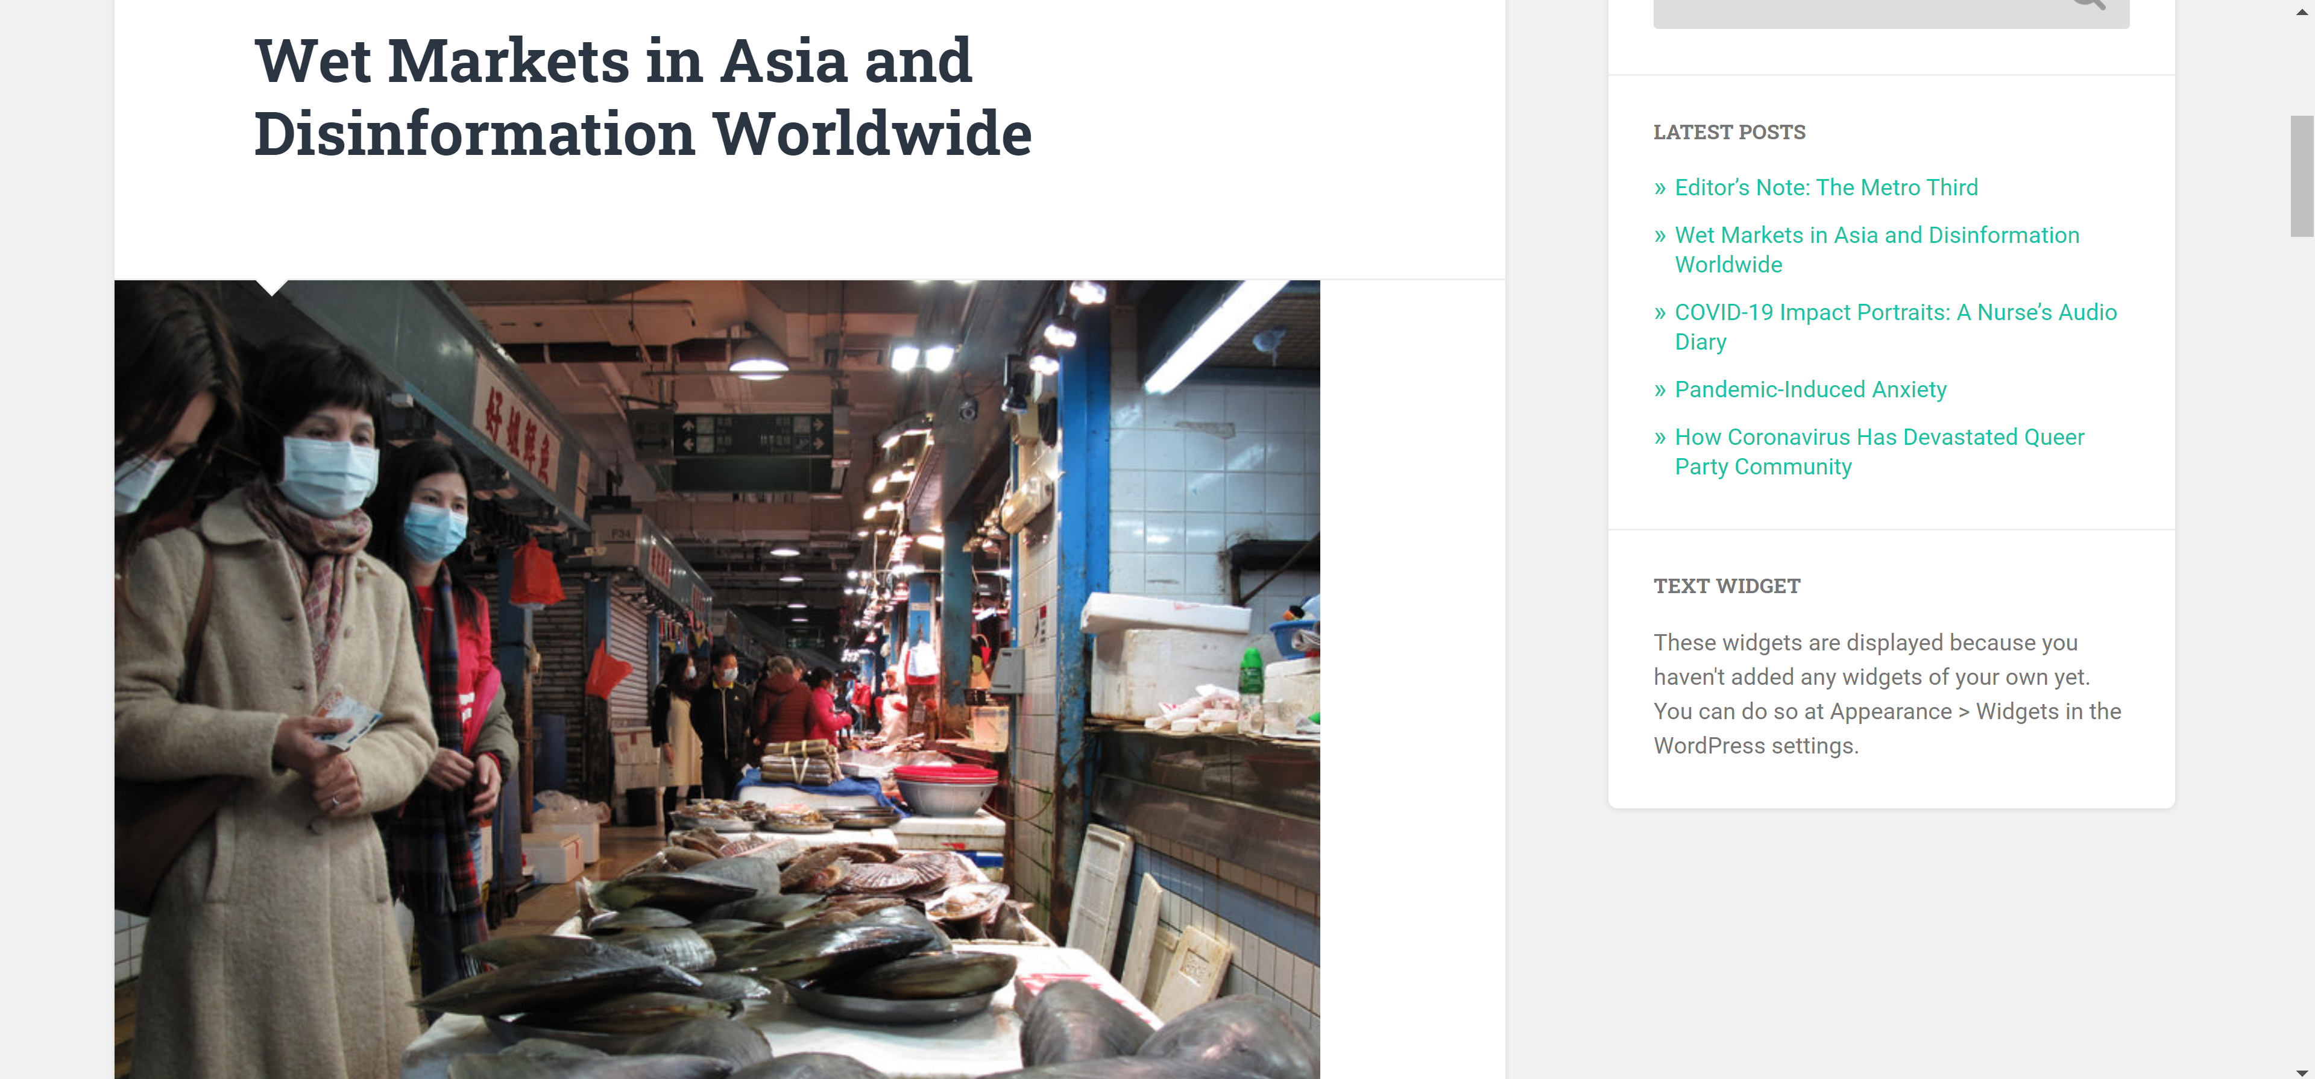Open How Coronavirus Has Devastated Queer Party Community
Viewport: 2315px width, 1079px height.
[1879, 438]
